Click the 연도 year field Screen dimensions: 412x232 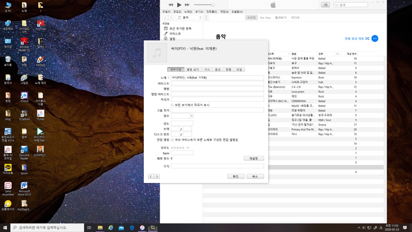point(182,123)
